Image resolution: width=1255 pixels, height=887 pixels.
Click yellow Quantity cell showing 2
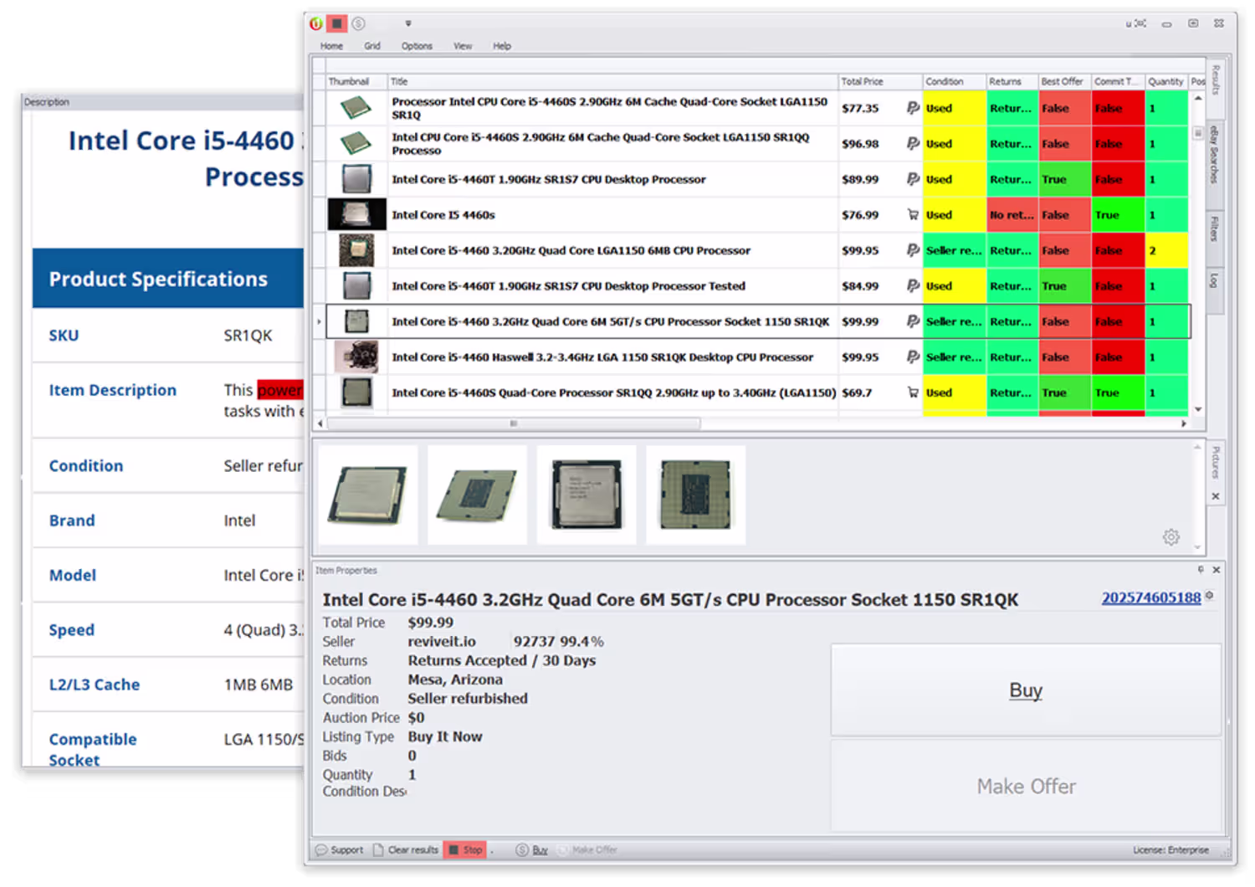(x=1166, y=250)
